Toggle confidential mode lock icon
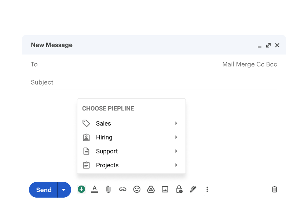This screenshot has width=308, height=202. [x=179, y=189]
